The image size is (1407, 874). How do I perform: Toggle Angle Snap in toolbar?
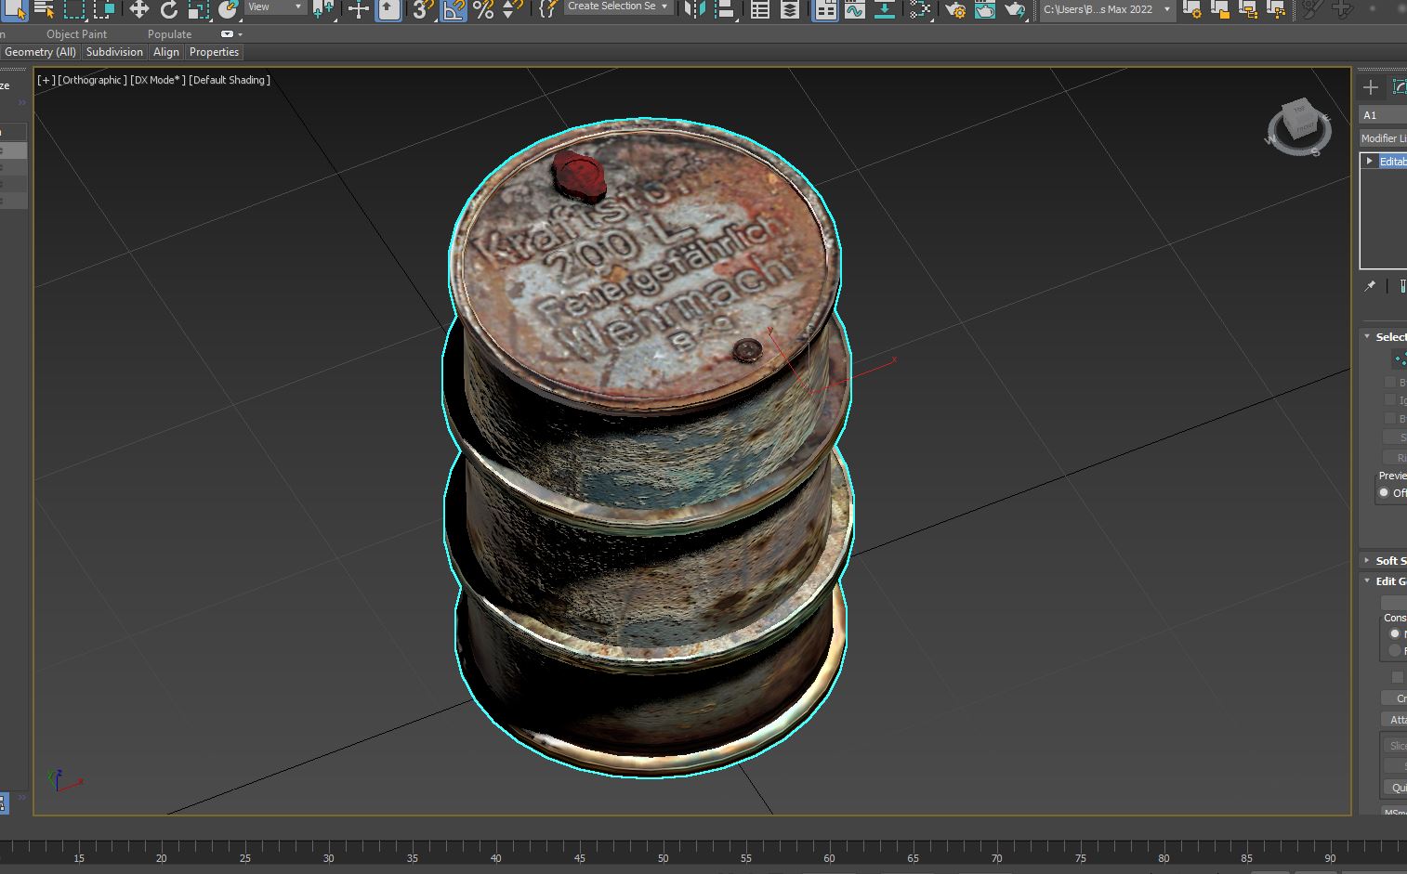pyautogui.click(x=454, y=9)
